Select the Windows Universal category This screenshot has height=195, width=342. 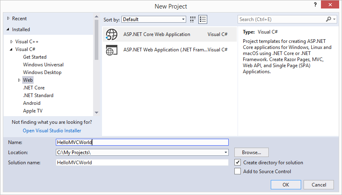click(43, 65)
